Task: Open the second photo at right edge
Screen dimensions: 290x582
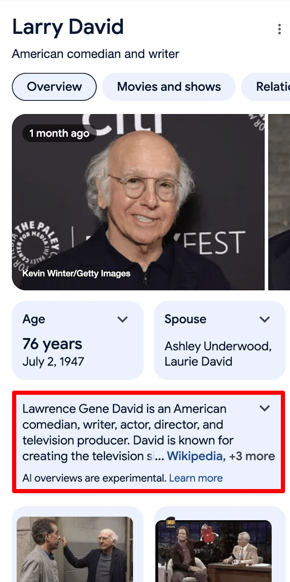Action: click(279, 202)
